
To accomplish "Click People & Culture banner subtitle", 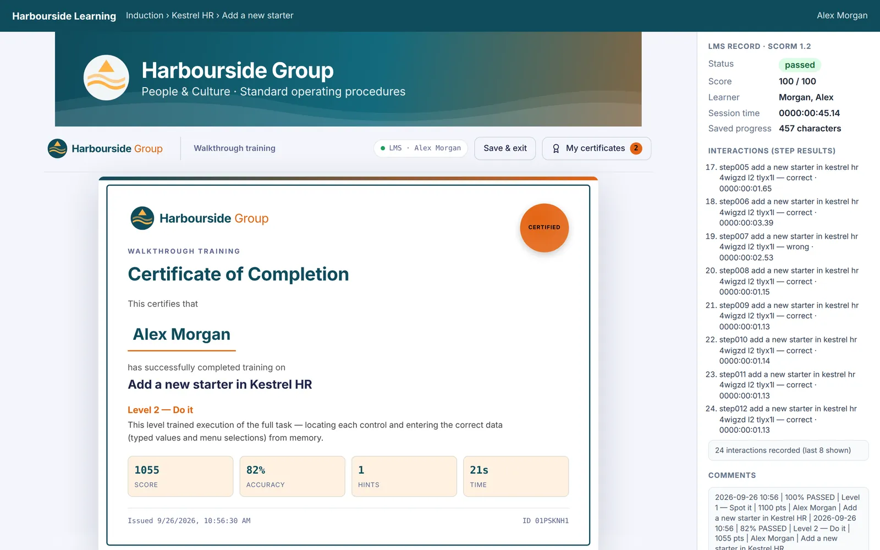I will [x=273, y=92].
